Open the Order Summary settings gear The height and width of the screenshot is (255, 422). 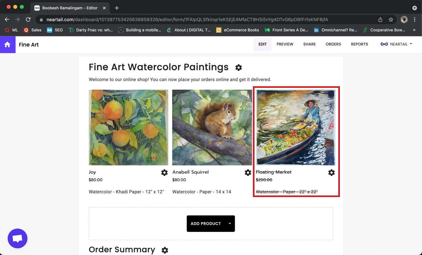coord(165,250)
